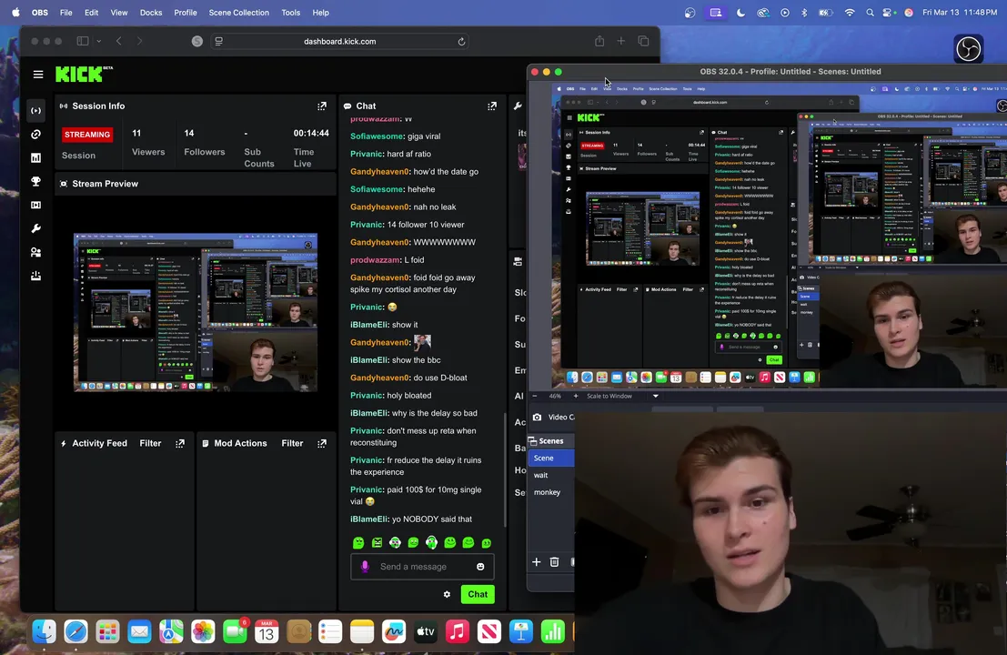The width and height of the screenshot is (1007, 655).
Task: Select the first green Kick emote
Action: tap(358, 542)
